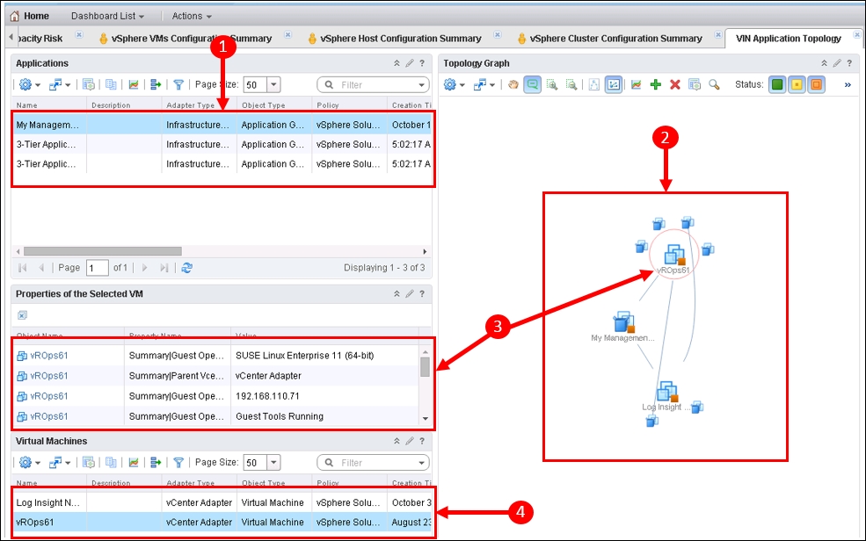Collapse the Topology Graph panel with double chevron
This screenshot has height=541, width=866.
[824, 63]
